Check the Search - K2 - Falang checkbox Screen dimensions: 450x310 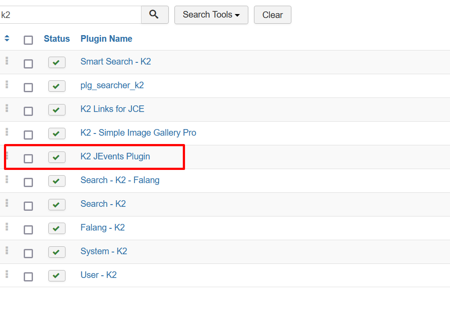pyautogui.click(x=28, y=182)
